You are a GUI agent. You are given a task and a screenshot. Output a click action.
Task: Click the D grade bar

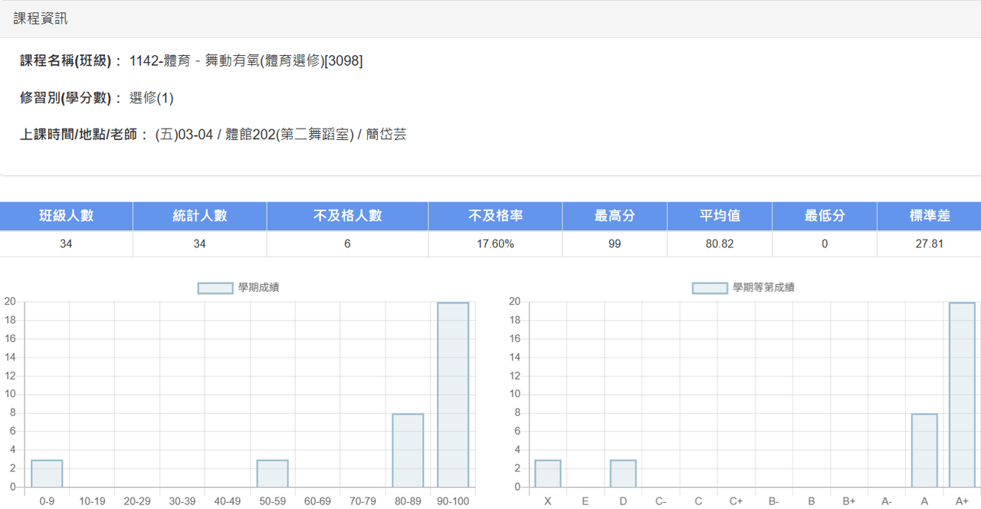623,473
